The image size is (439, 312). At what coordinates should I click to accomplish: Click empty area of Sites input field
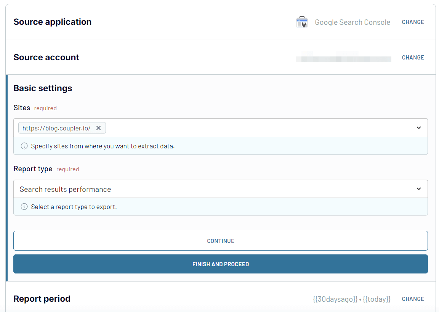[x=259, y=128]
